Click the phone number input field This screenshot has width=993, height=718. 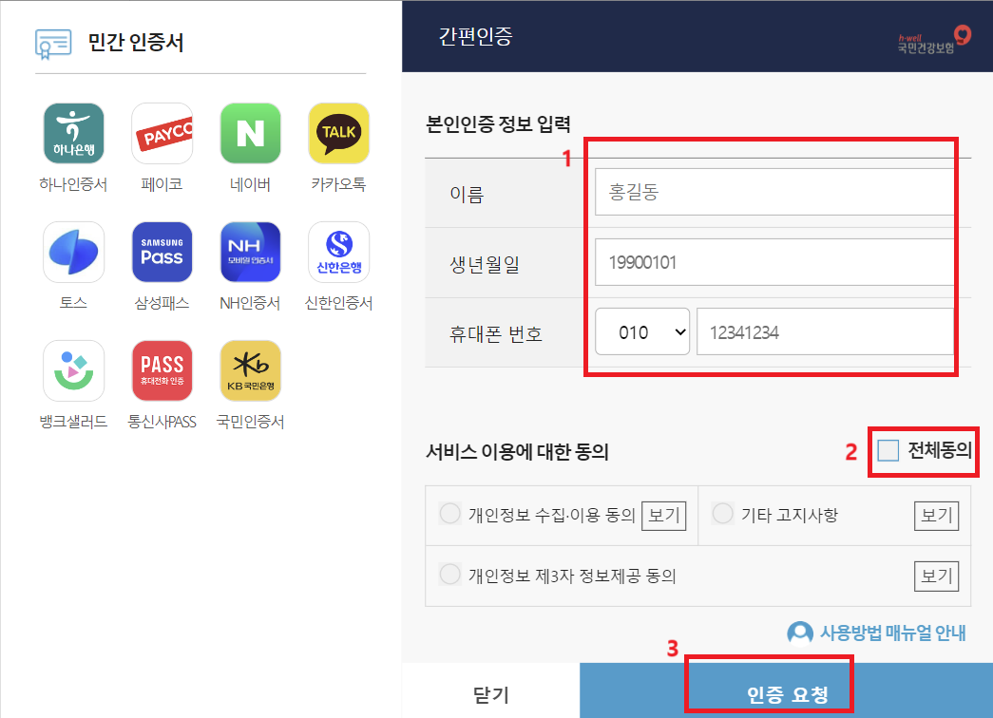pos(825,331)
